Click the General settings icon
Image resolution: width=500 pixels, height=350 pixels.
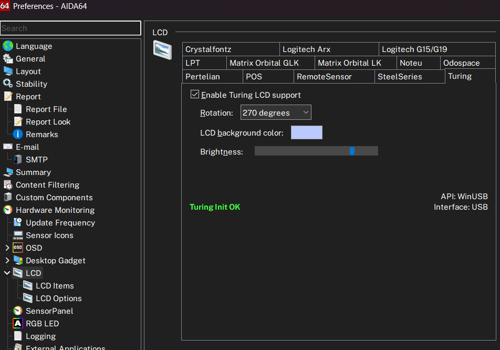8,59
